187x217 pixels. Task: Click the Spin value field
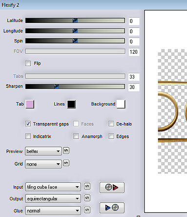(x=134, y=42)
